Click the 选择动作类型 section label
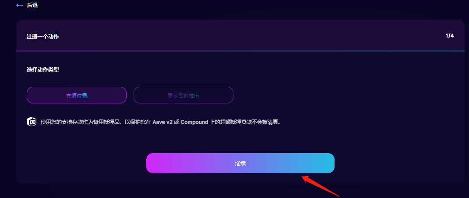Viewport: 469px width, 198px height. [x=43, y=70]
